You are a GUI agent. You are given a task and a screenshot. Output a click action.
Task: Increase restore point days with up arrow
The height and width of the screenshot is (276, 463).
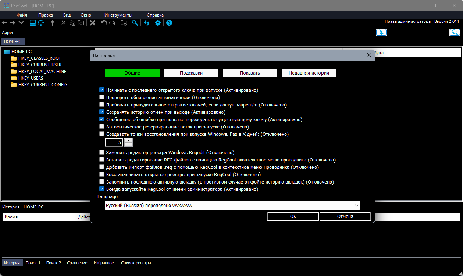tap(128, 140)
